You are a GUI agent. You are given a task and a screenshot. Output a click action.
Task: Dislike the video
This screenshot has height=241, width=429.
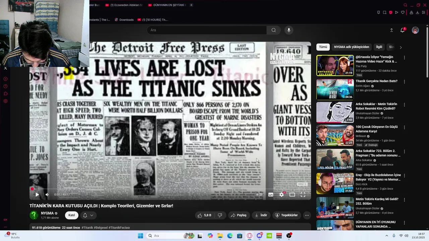pos(220,215)
